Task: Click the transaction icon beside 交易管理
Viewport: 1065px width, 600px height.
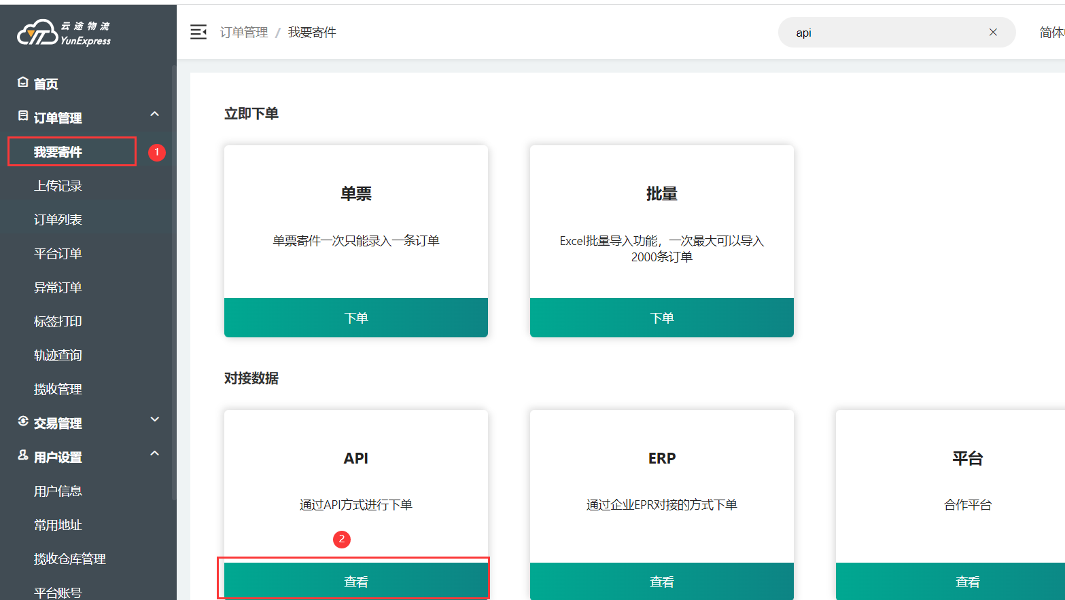Action: 22,421
